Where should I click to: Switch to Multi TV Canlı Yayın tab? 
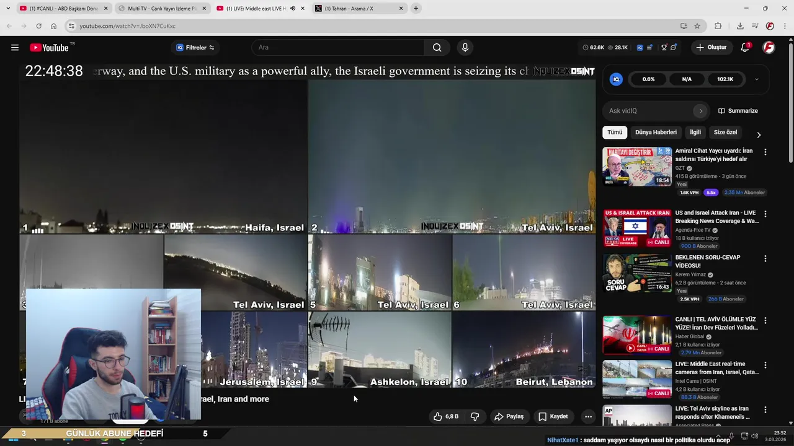click(x=162, y=9)
